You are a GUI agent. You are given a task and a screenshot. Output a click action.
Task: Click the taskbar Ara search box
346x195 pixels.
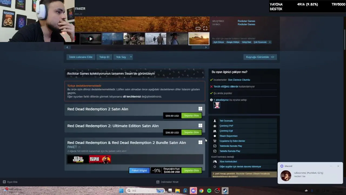pyautogui.click(x=145, y=191)
